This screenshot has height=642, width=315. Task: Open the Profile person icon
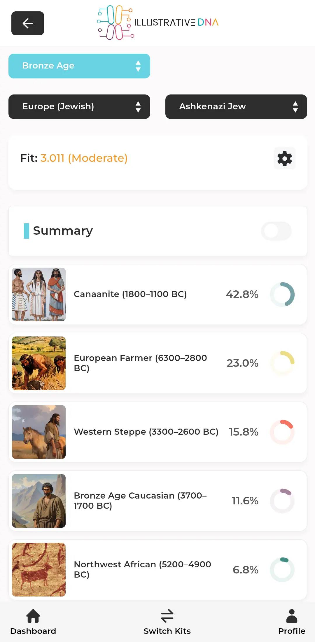(x=291, y=616)
